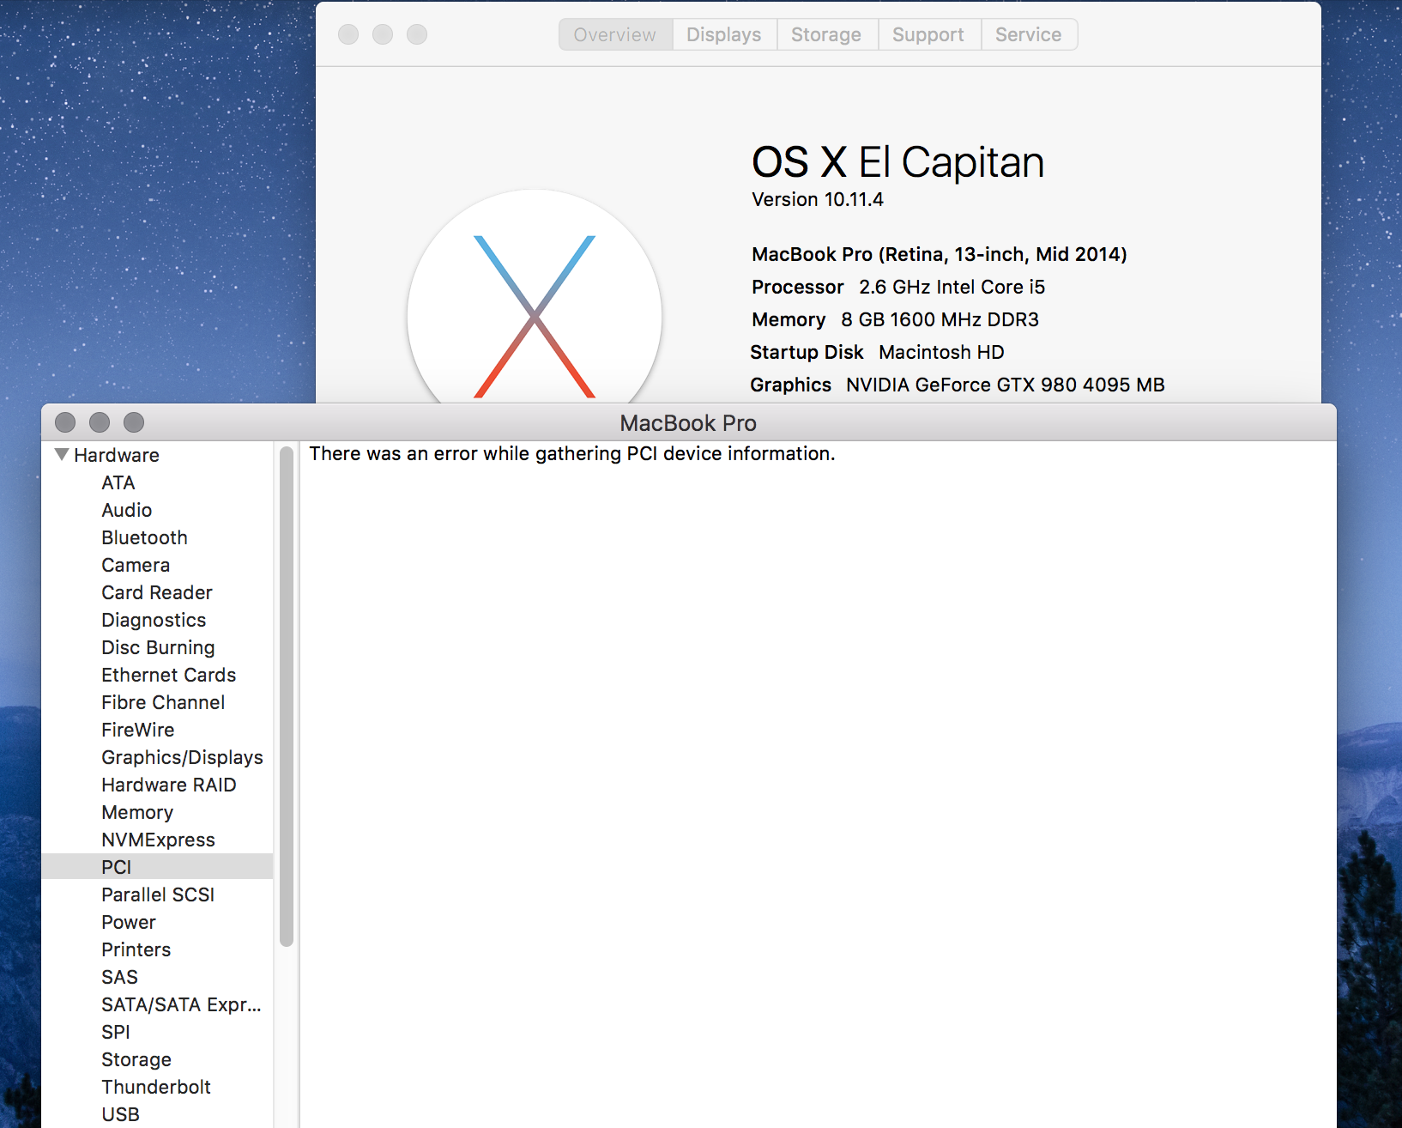Open the Storage tab in About This Mac
Image resolution: width=1402 pixels, height=1128 pixels.
pos(826,34)
